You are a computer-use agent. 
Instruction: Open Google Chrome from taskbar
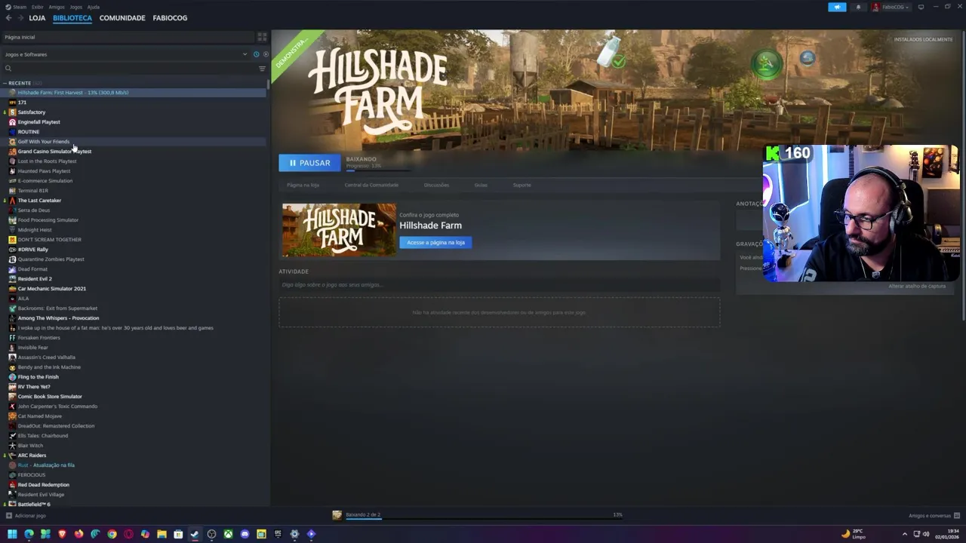point(112,534)
